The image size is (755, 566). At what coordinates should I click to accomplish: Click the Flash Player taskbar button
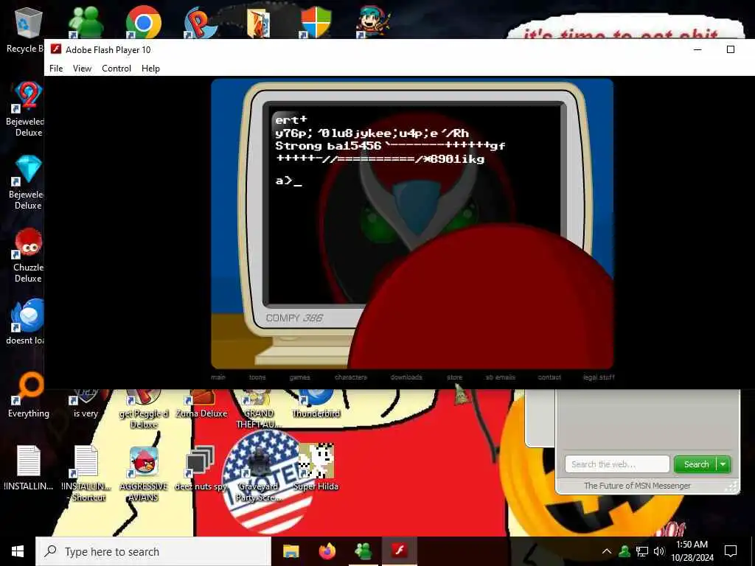tap(399, 551)
